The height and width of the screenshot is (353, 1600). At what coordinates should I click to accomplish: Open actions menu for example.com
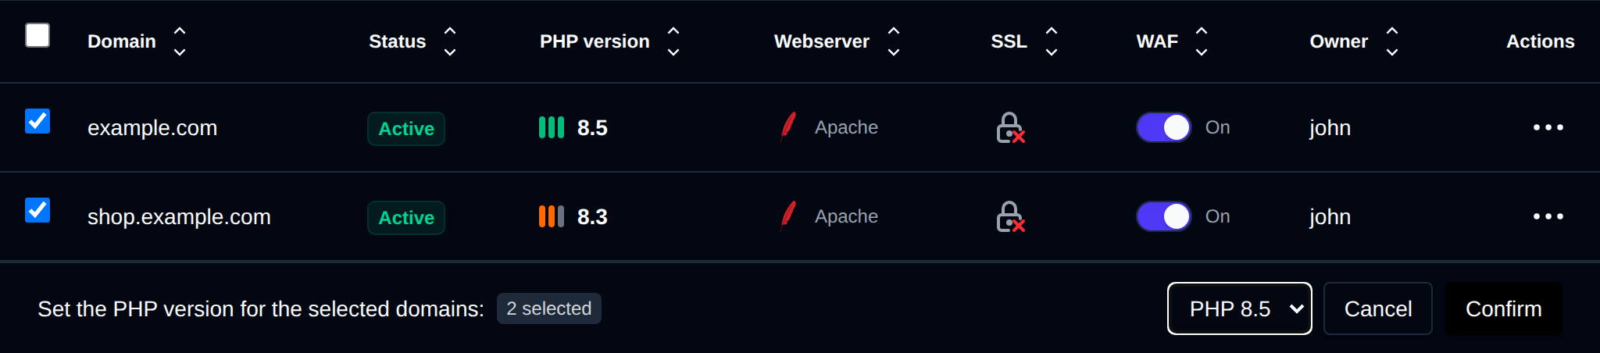[1548, 127]
